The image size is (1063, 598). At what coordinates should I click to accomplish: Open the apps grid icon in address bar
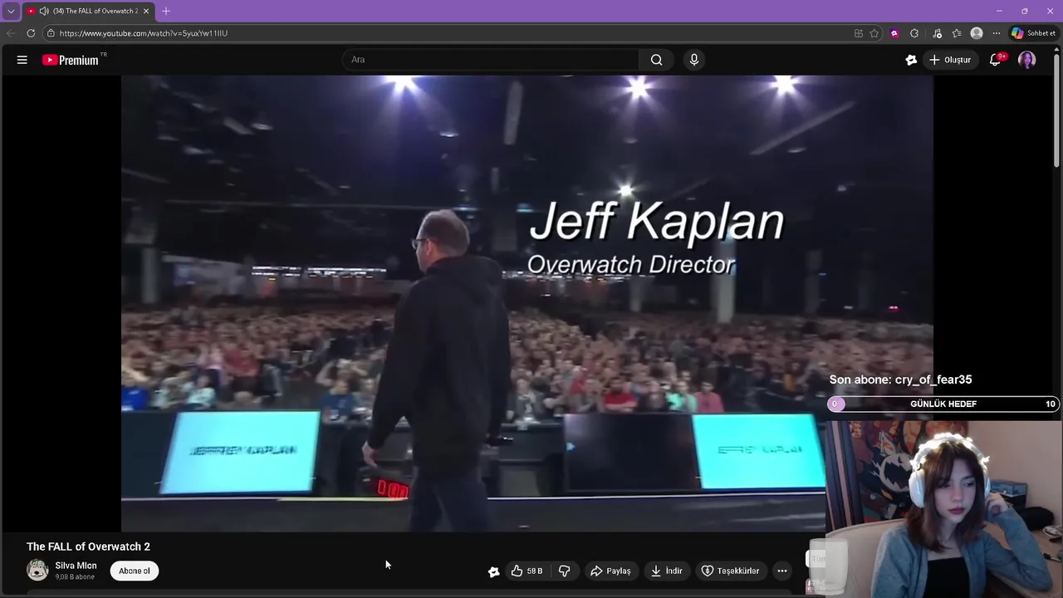click(x=859, y=33)
